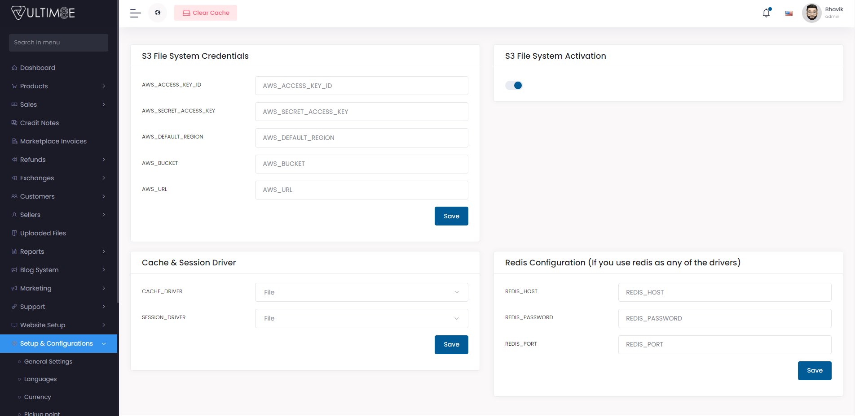Click the Marketplace Invoices sidebar icon

14,141
